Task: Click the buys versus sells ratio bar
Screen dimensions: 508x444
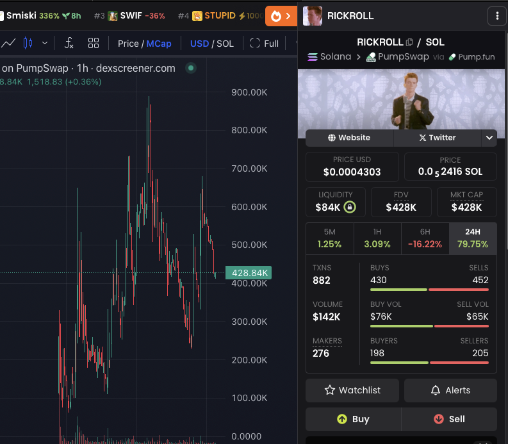Action: point(429,290)
